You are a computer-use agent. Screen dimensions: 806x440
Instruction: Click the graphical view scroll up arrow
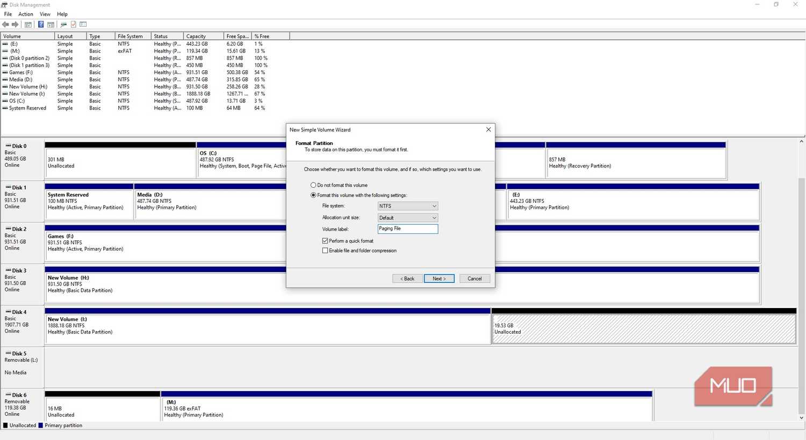click(x=801, y=142)
